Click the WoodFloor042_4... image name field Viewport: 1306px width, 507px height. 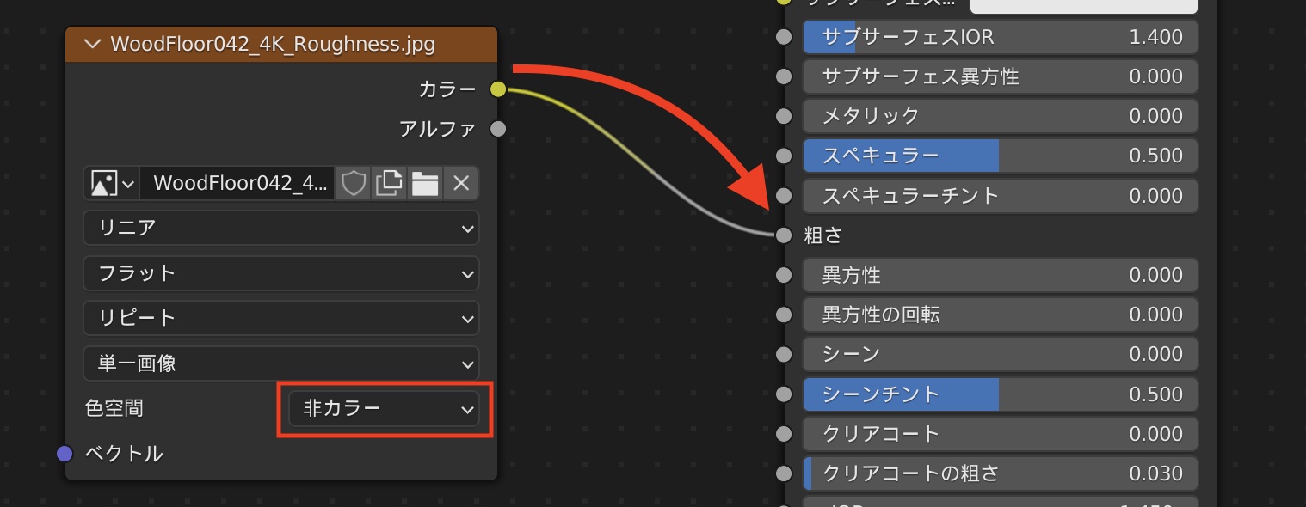[238, 183]
